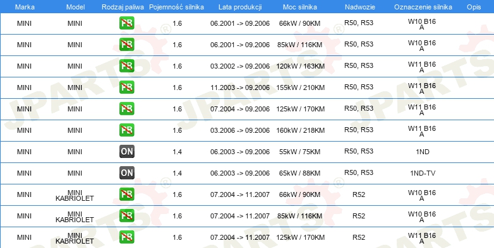494x248 pixels.
Task: Click the MINI KABRIOLET model in 66kW row
Action: (x=75, y=195)
